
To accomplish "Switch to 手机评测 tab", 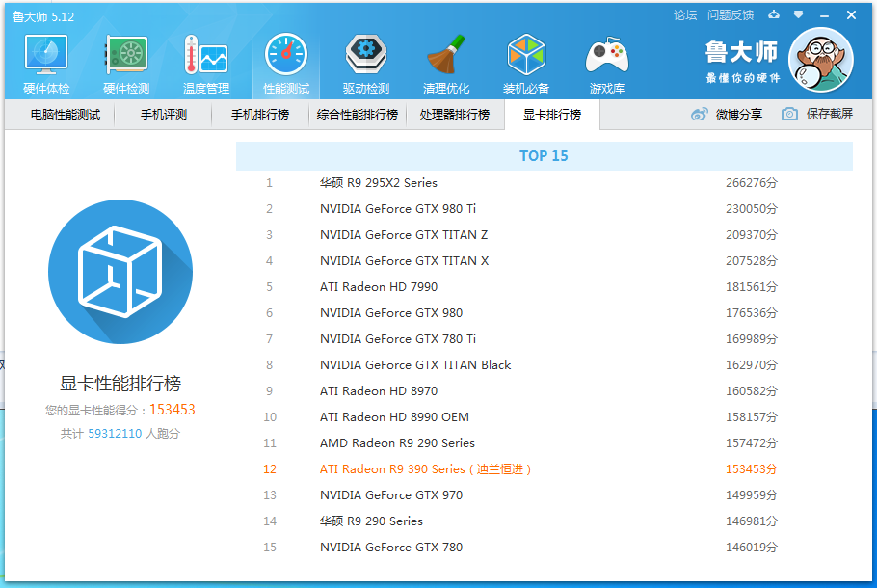I will (163, 115).
